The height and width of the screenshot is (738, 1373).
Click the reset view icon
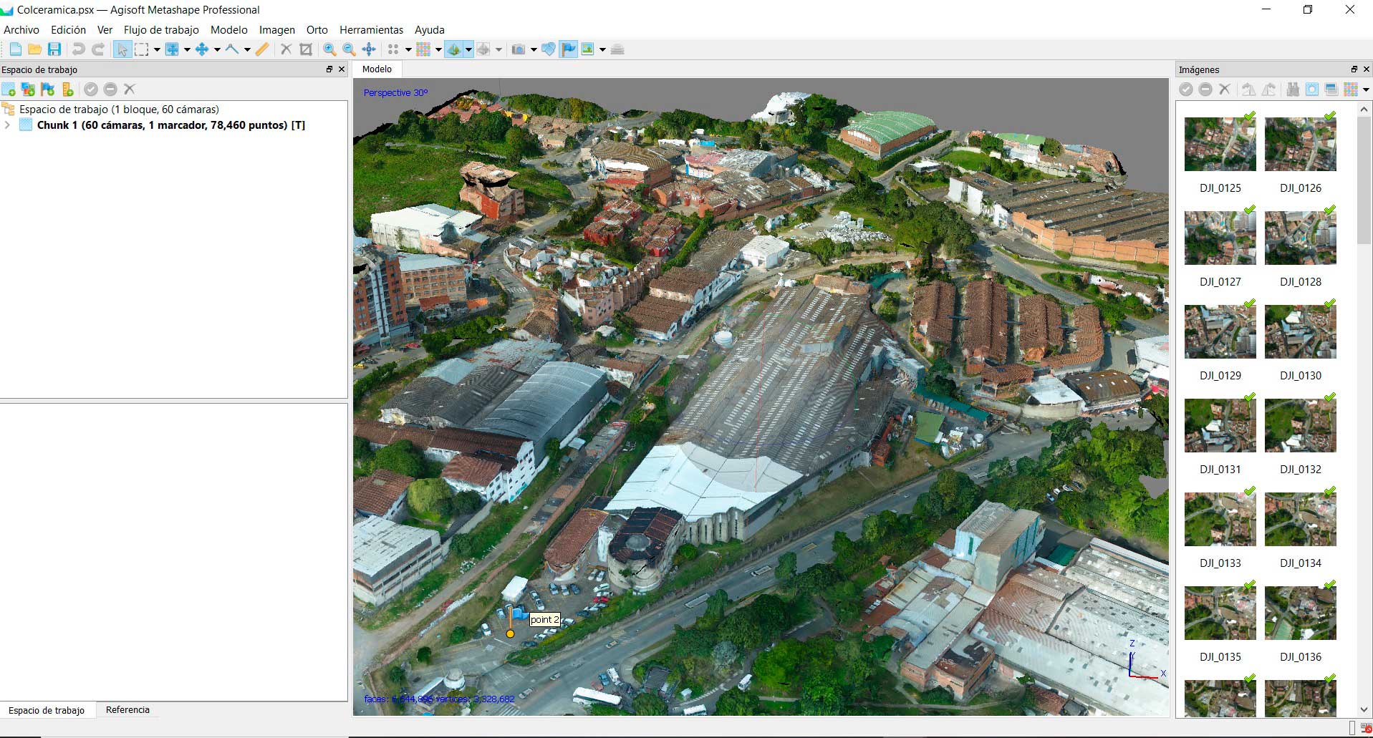click(x=369, y=49)
